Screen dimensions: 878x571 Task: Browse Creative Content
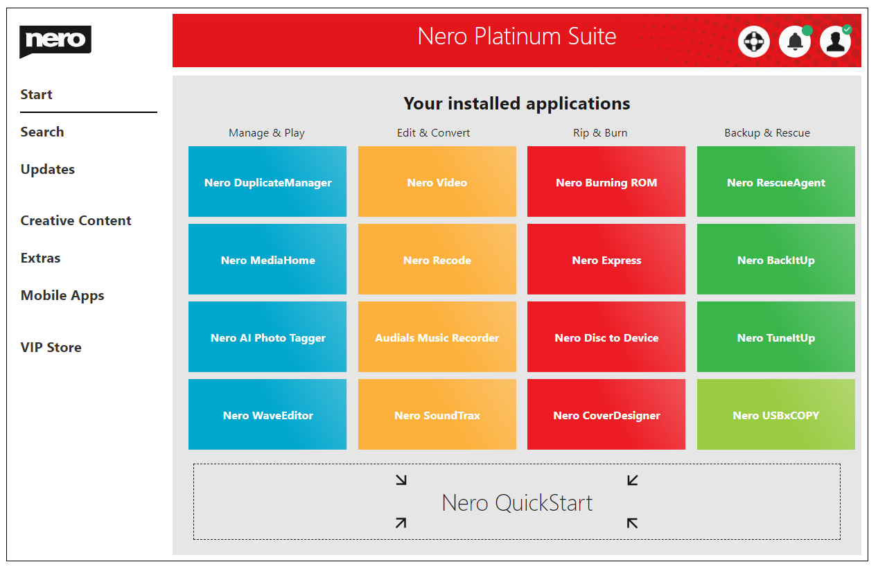coord(76,220)
